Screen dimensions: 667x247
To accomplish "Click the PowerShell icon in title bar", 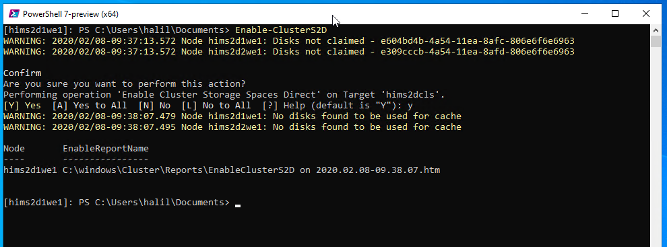I will [x=13, y=14].
